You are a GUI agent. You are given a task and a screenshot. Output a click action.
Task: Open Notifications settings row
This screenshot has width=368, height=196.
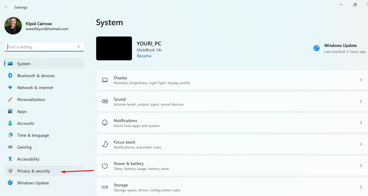pos(232,123)
